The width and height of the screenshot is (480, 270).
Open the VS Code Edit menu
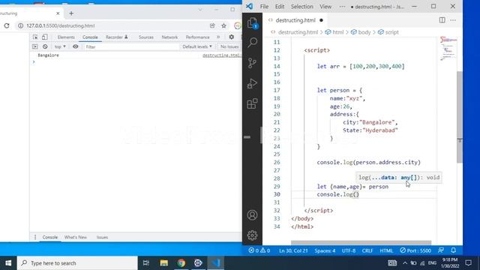280,7
